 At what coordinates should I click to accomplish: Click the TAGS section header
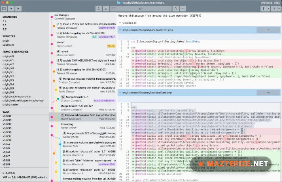(6, 112)
